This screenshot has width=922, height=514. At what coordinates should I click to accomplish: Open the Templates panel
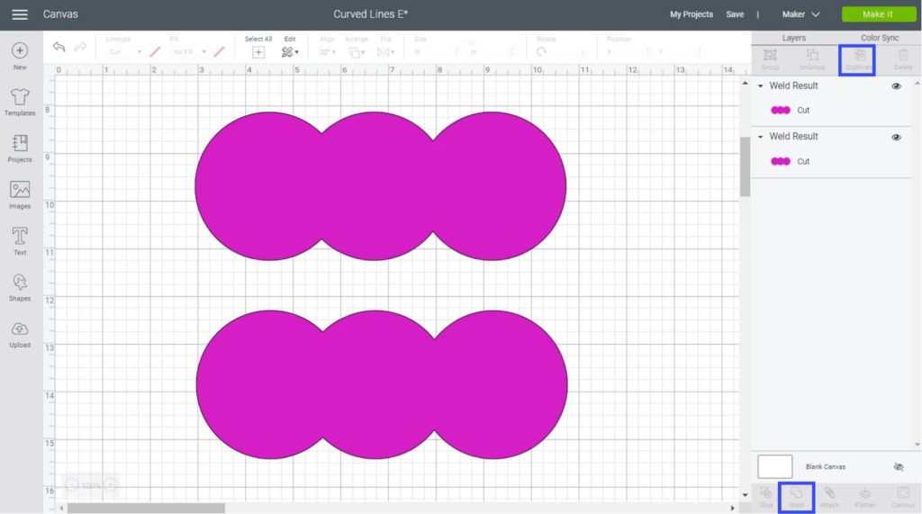pos(20,98)
